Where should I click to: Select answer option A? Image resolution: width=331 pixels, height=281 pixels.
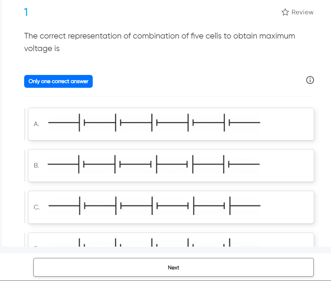tap(171, 124)
